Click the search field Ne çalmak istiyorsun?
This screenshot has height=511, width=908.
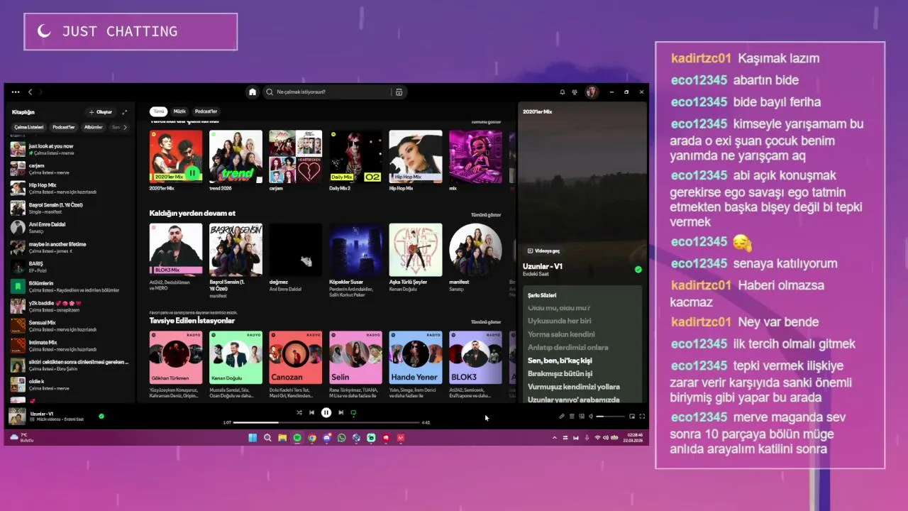click(327, 92)
